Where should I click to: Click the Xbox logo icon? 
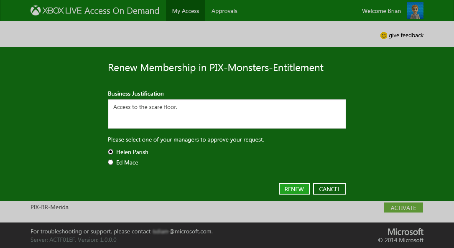pyautogui.click(x=35, y=11)
